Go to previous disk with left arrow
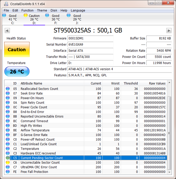 click(x=7, y=30)
